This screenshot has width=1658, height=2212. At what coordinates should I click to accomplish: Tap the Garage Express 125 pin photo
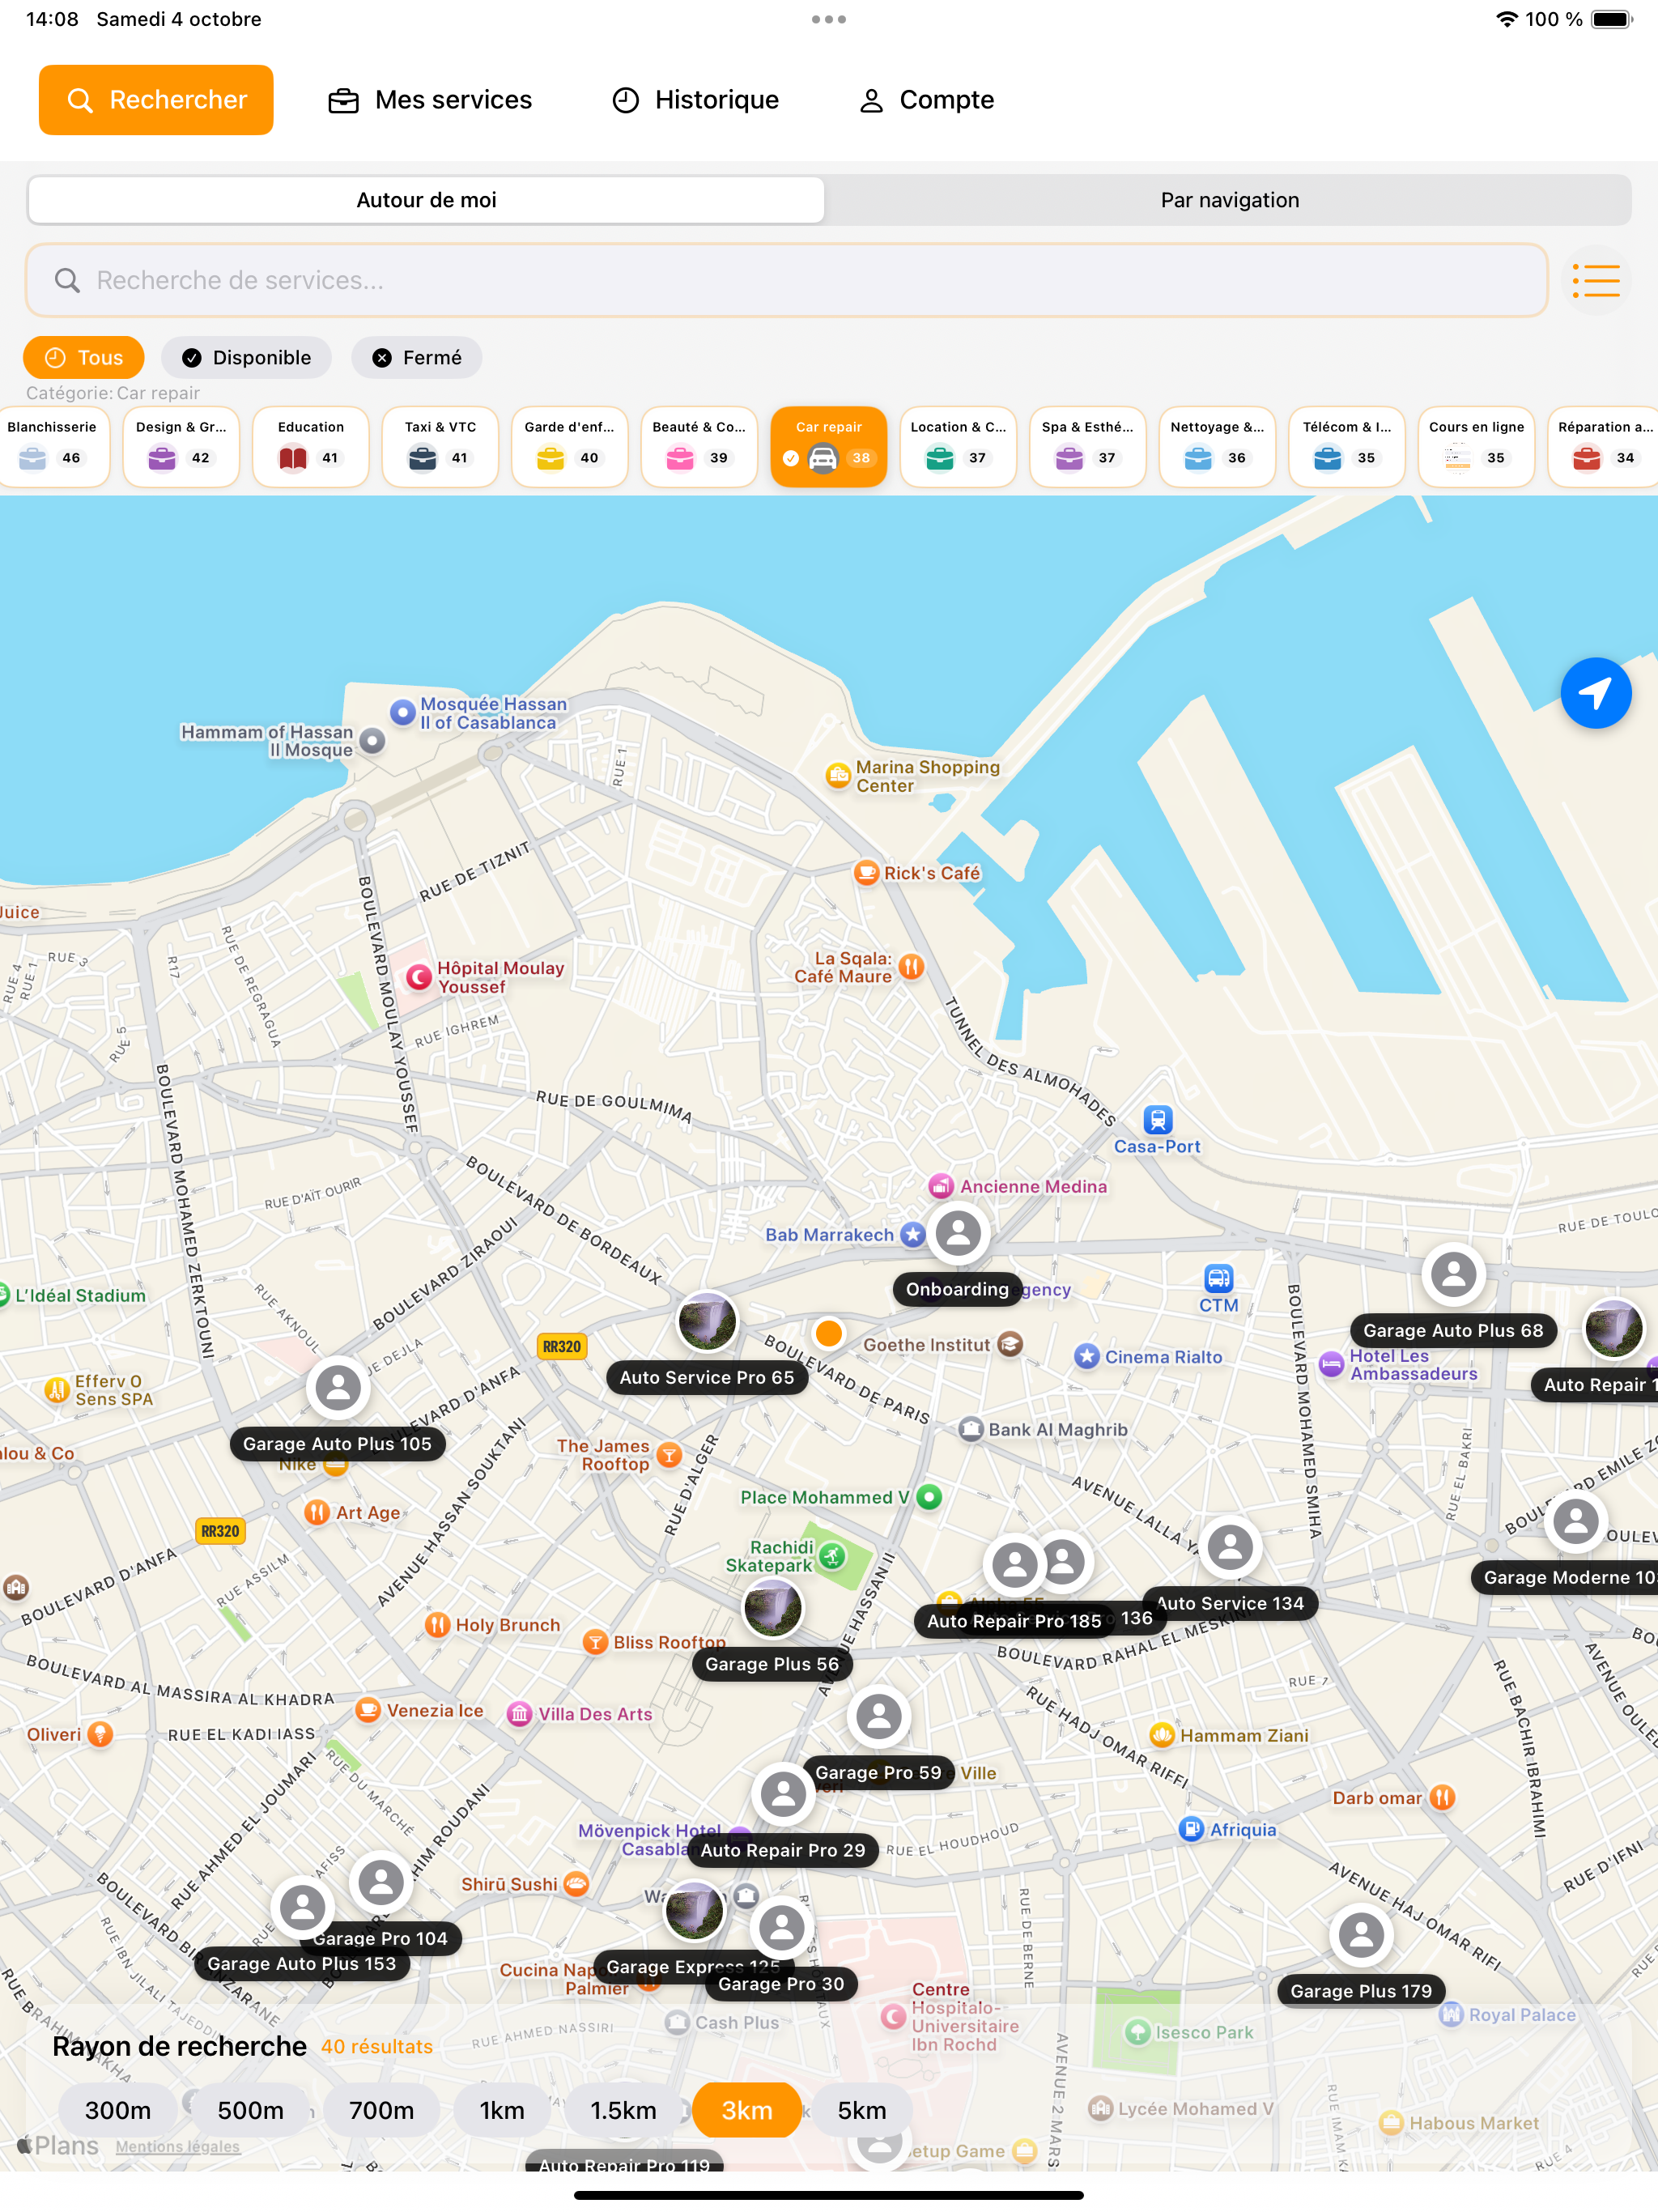(694, 1910)
